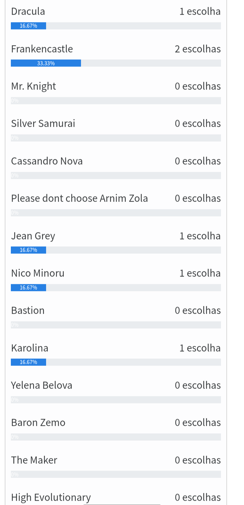The image size is (244, 505).
Task: Click "Please dont choose Arnim Zola" option
Action: pyautogui.click(x=79, y=198)
